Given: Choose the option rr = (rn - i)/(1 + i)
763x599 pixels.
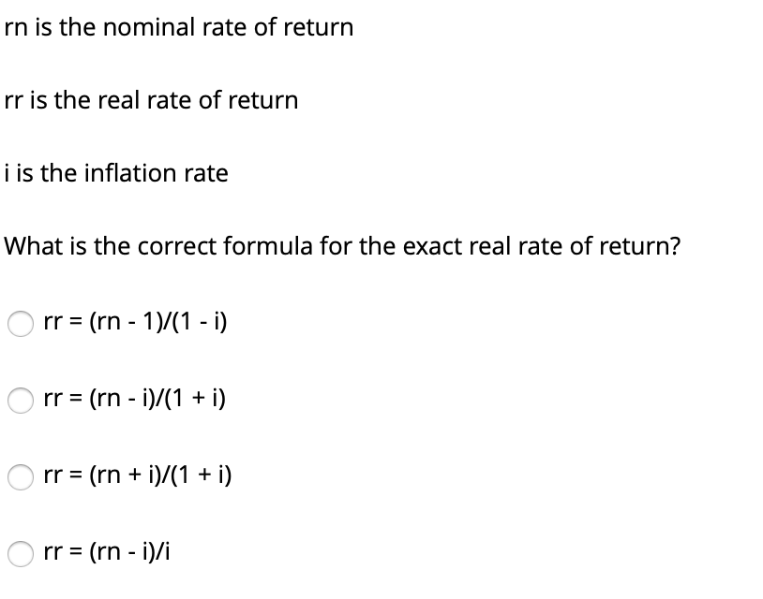Looking at the screenshot, I should coord(21,399).
